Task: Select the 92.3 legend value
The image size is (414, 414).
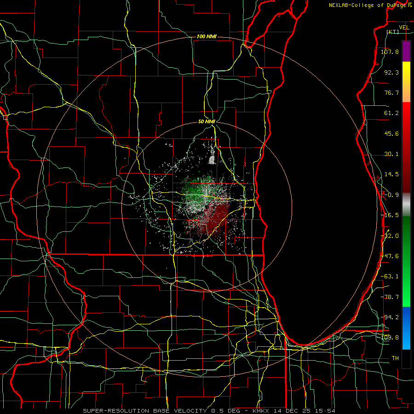Action: pos(391,72)
